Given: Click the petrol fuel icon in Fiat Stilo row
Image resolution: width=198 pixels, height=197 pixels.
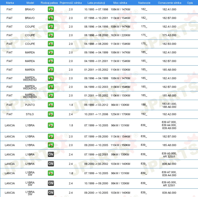Looking at the screenshot, I should pos(51,114).
